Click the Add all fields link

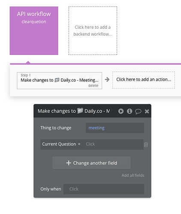point(133,175)
